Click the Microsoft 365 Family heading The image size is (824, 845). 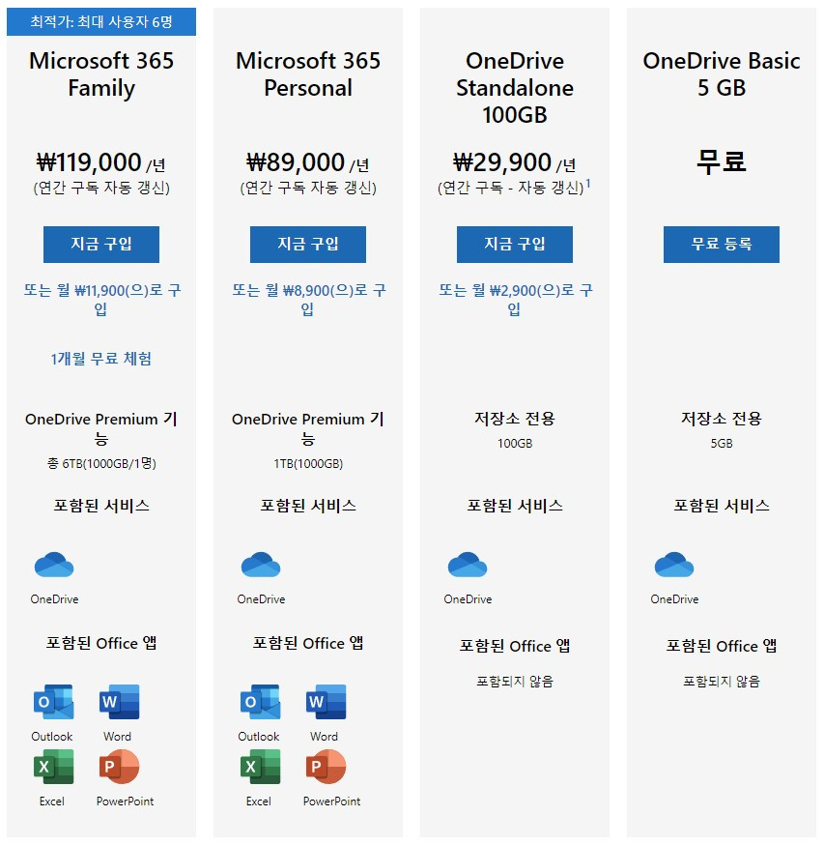click(x=101, y=74)
